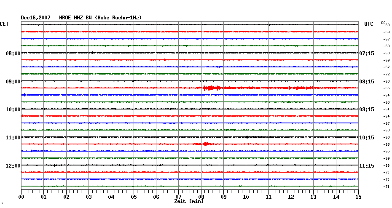Click the DC offset value -61
This screenshot has width=392, height=208.
click(387, 109)
